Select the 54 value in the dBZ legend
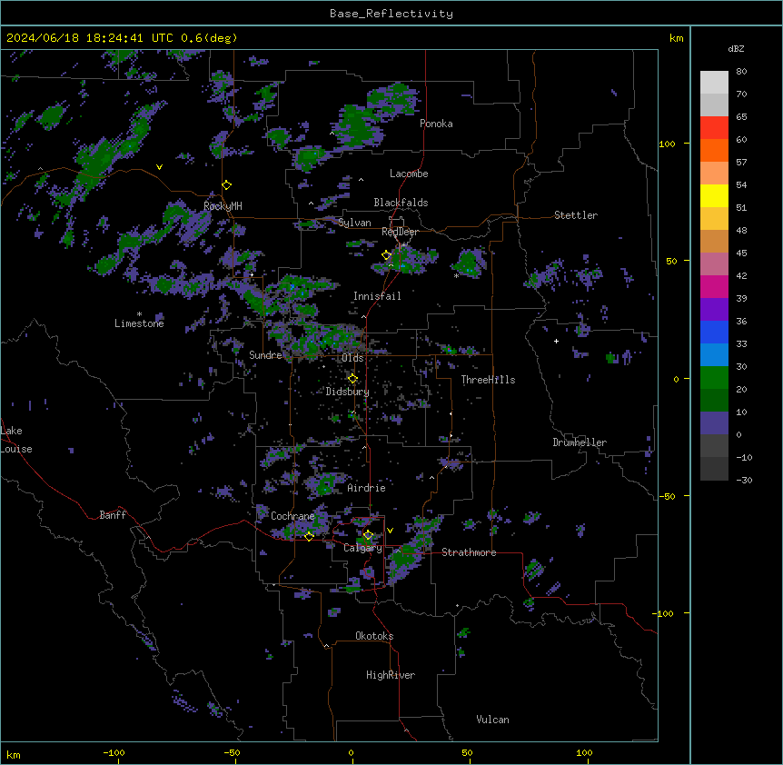This screenshot has height=765, width=783. [x=741, y=184]
